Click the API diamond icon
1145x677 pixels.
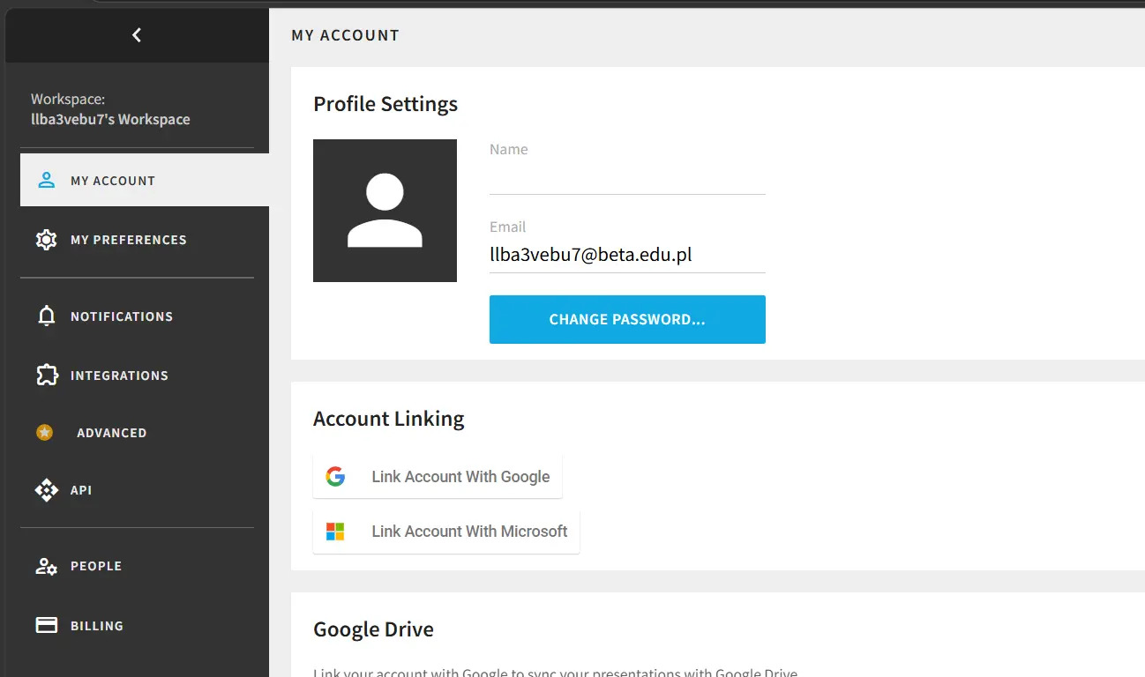point(46,490)
